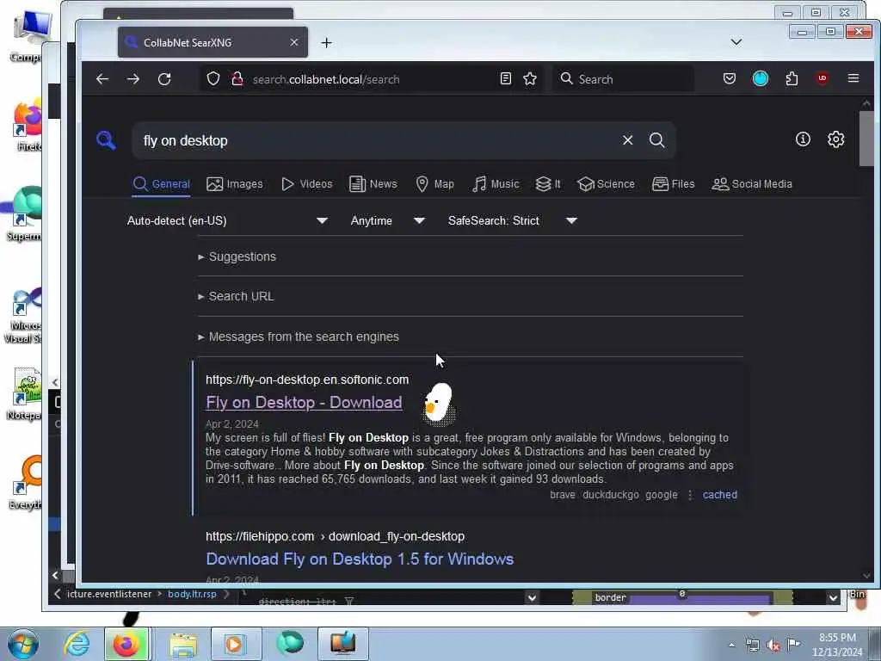The height and width of the screenshot is (661, 881).
Task: Submit search with the magnifier button
Action: pos(656,140)
